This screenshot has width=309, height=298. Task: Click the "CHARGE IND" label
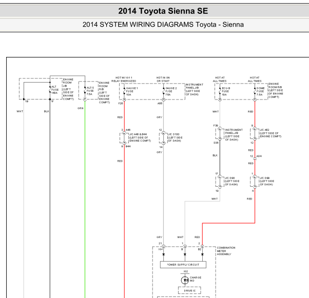pyautogui.click(x=195, y=279)
